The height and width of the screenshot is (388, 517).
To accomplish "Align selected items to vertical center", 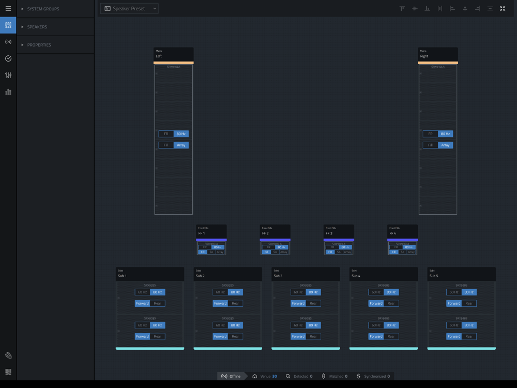I will point(415,9).
